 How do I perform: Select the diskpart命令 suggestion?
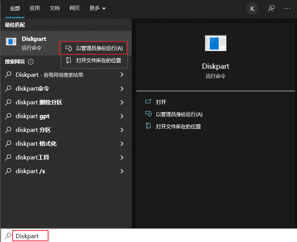(66, 89)
